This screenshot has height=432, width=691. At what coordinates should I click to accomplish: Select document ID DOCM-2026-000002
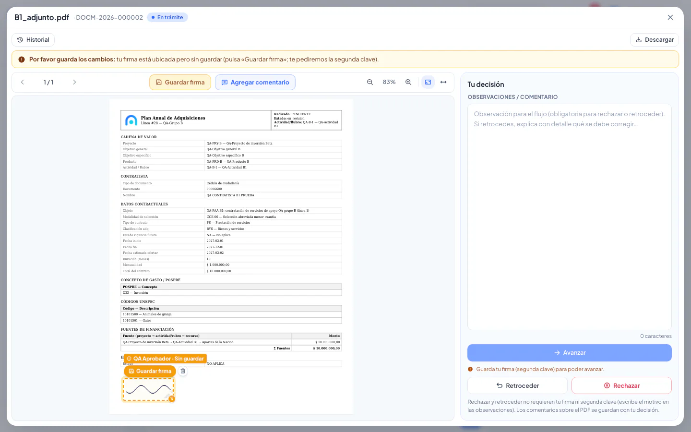[109, 18]
